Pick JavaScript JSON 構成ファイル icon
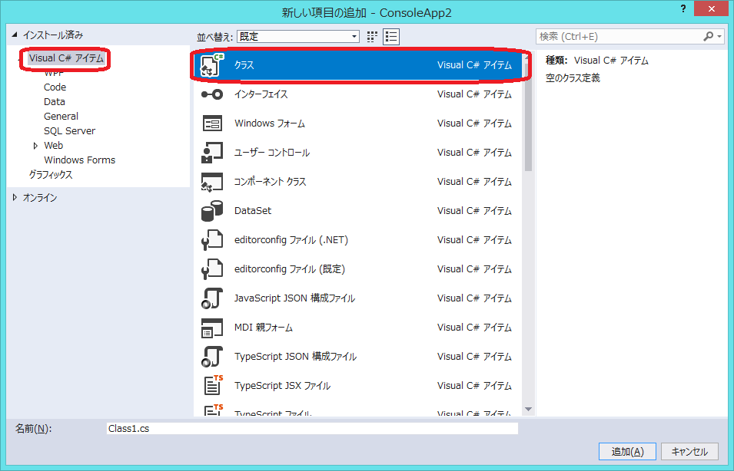Viewport: 734px width, 471px height. tap(212, 298)
